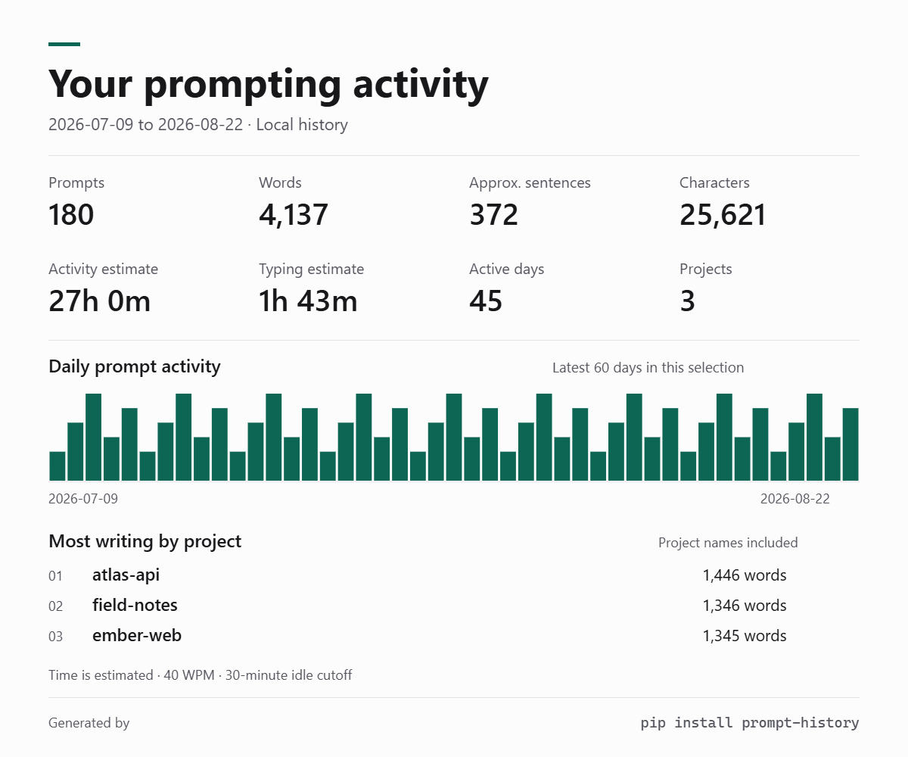
Task: Click the Activity estimate value 27h 0m
Action: pyautogui.click(x=99, y=301)
